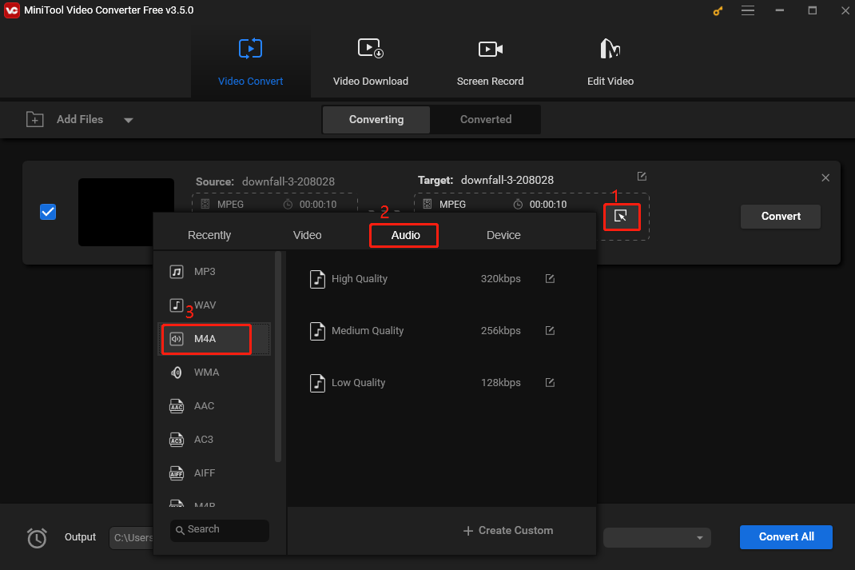This screenshot has height=570, width=855.
Task: Minimize the MiniTool window
Action: coord(780,10)
